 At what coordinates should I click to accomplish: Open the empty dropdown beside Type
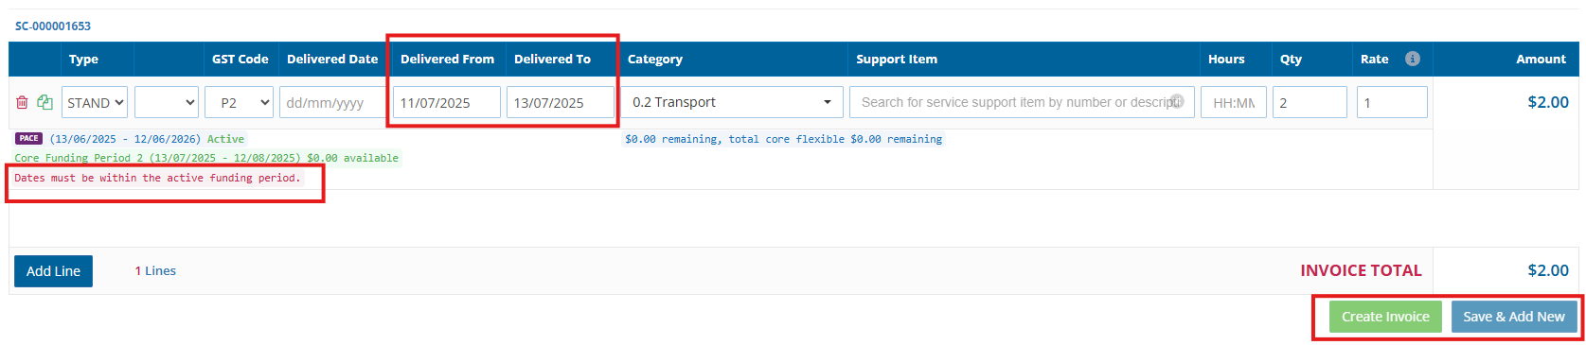click(x=167, y=102)
